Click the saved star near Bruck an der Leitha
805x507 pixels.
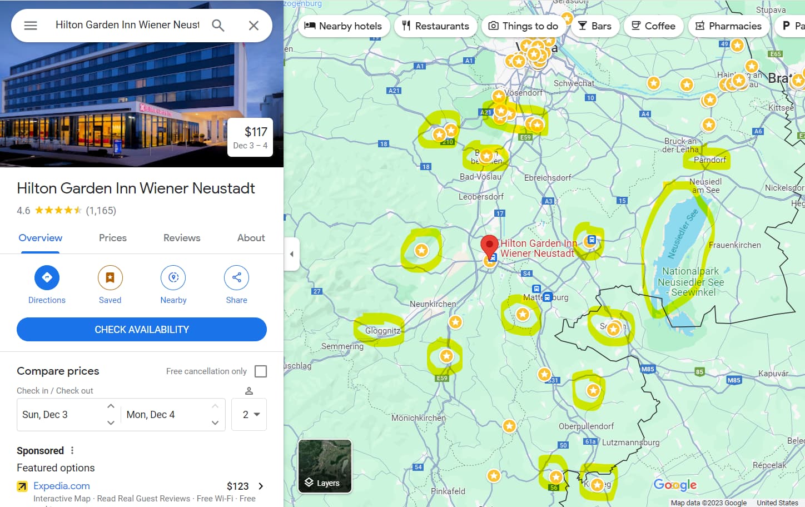pos(709,125)
